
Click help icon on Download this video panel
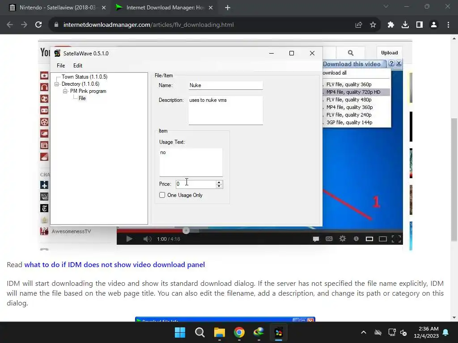[392, 63]
